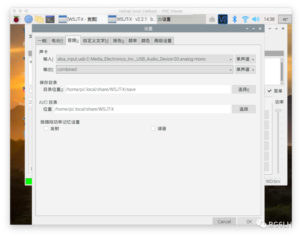Open the Bluetooth tray menu
The height and width of the screenshot is (237, 302).
coord(234,19)
